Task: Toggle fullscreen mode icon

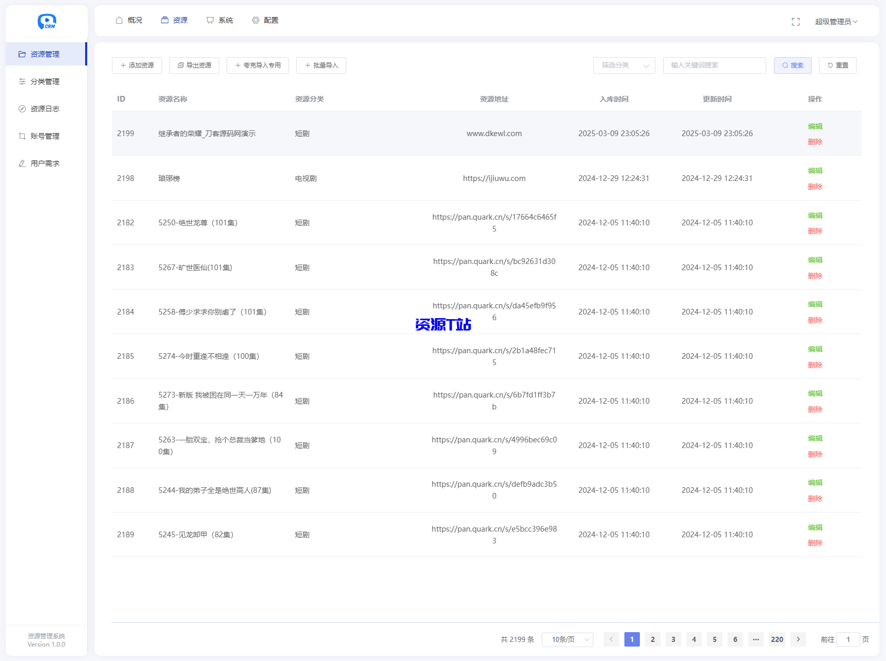Action: point(795,22)
